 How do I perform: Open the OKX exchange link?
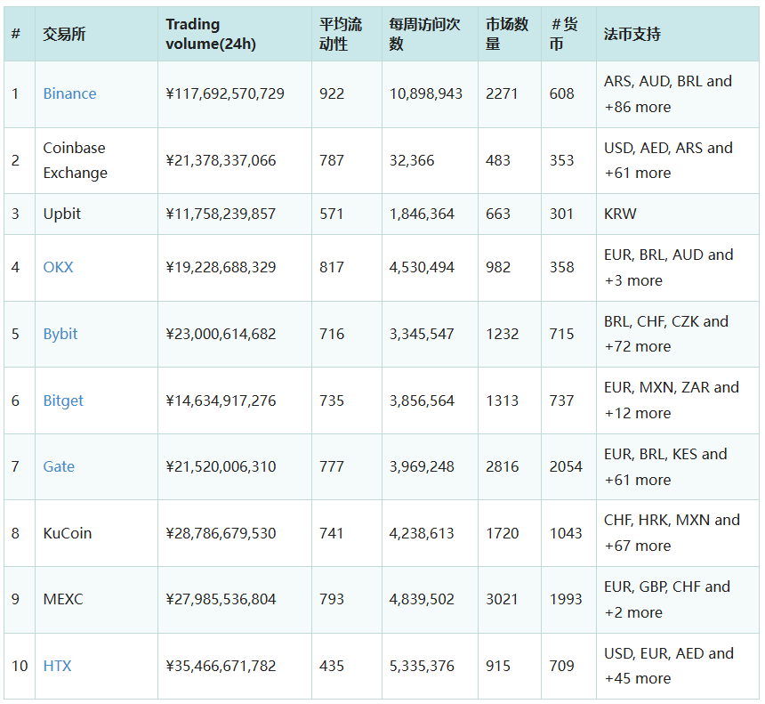[58, 268]
